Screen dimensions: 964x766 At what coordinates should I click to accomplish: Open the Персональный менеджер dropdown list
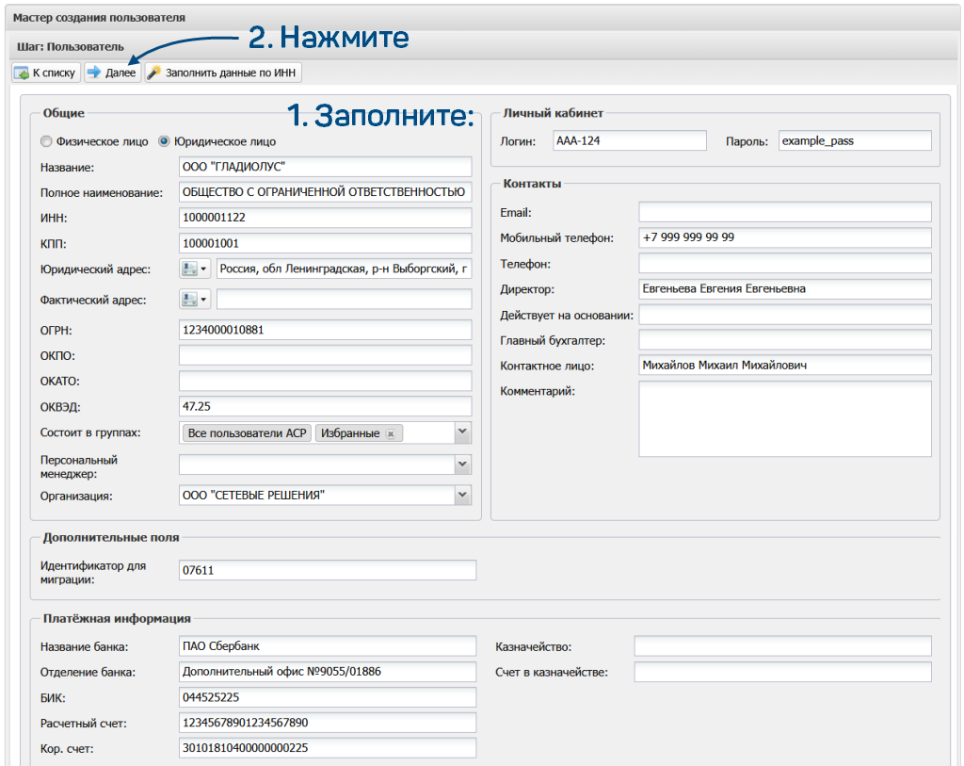click(461, 464)
